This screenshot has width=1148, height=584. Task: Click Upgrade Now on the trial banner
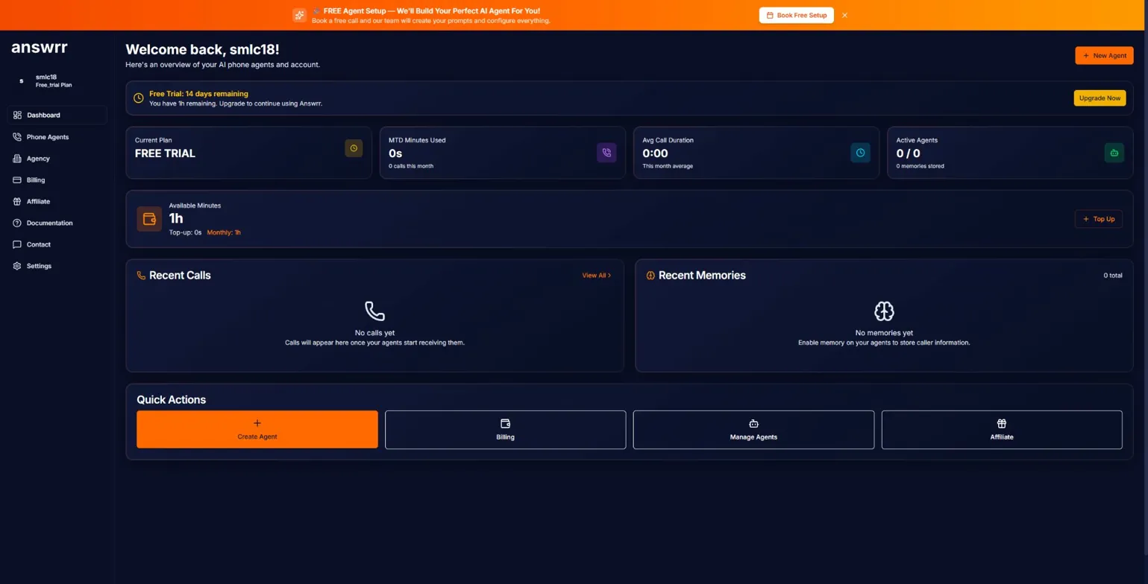click(x=1100, y=98)
